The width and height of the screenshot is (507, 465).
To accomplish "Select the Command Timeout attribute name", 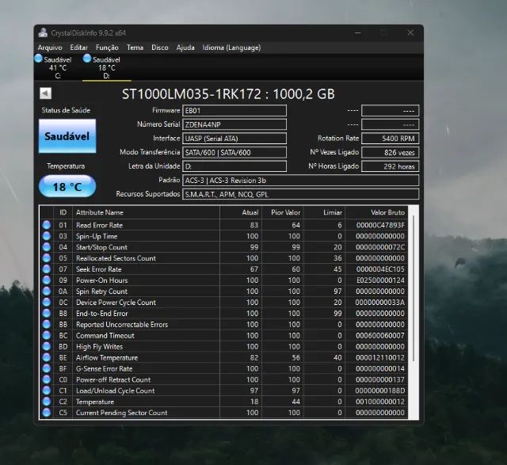I will (105, 335).
